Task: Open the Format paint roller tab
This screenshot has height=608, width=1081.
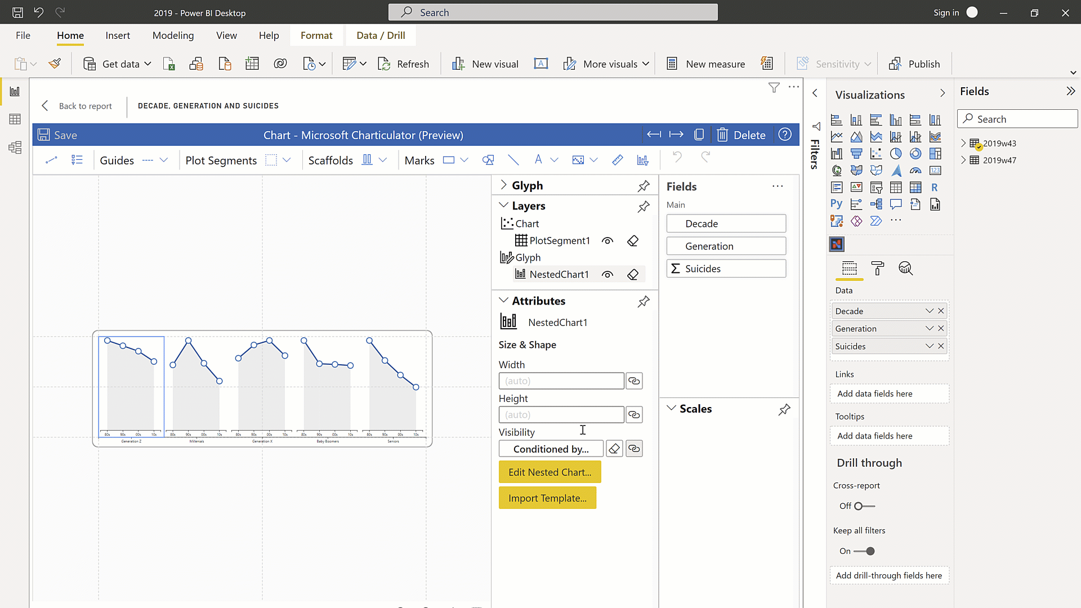Action: (x=877, y=269)
